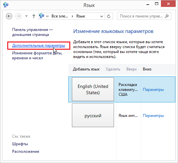This screenshot has height=163, width=178.
Task: Select the "Язык" breadcrumb segment
Action: pos(80,16)
